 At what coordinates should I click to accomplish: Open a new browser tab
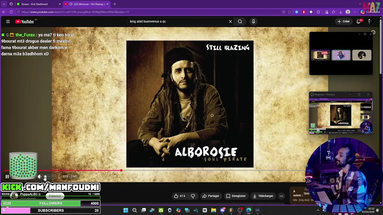[115, 4]
